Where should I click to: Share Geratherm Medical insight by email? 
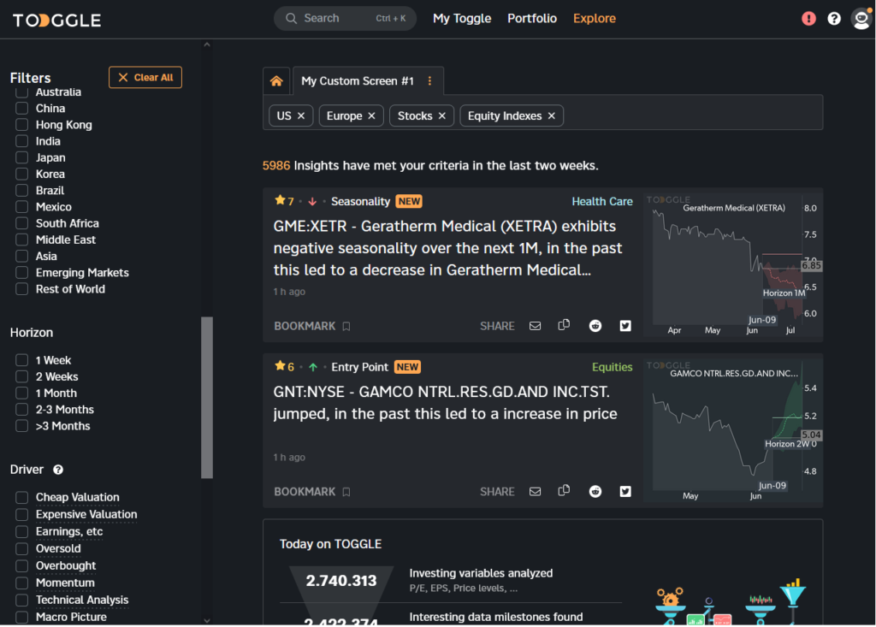coord(536,326)
